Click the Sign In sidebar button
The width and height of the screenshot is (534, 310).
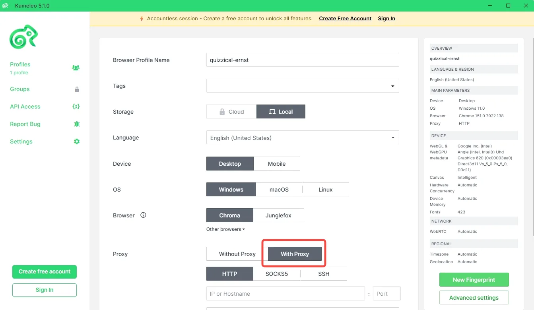[45, 290]
